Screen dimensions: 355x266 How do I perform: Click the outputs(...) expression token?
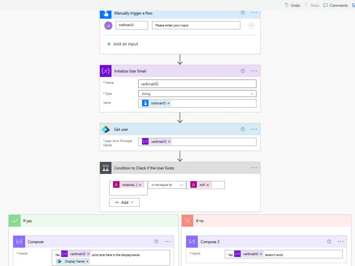pyautogui.click(x=130, y=185)
